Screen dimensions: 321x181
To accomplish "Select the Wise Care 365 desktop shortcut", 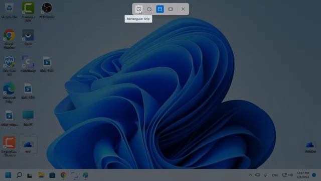I will point(9,66).
